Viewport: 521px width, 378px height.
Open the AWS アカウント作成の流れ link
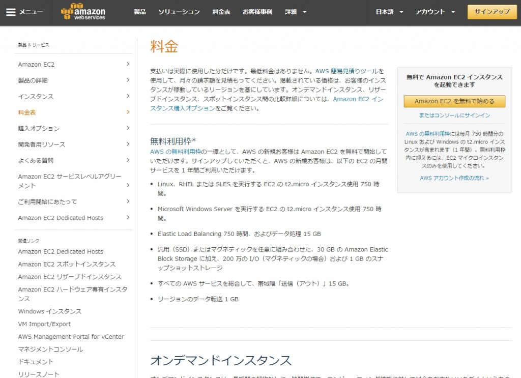453,179
